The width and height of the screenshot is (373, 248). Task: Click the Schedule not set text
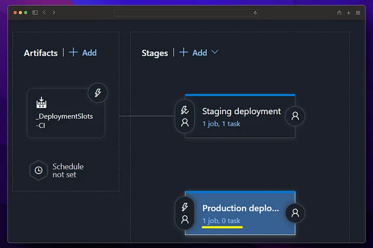click(x=68, y=171)
